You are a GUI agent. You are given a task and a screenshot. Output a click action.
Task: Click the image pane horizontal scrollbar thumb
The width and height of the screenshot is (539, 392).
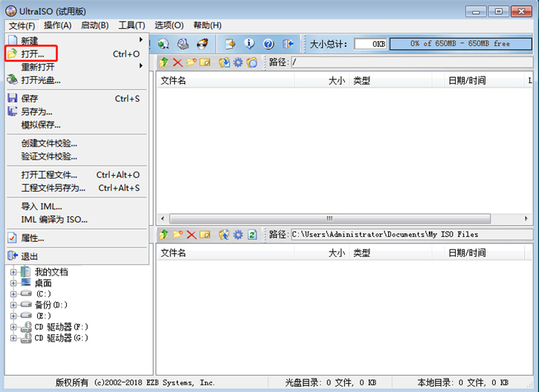click(330, 219)
